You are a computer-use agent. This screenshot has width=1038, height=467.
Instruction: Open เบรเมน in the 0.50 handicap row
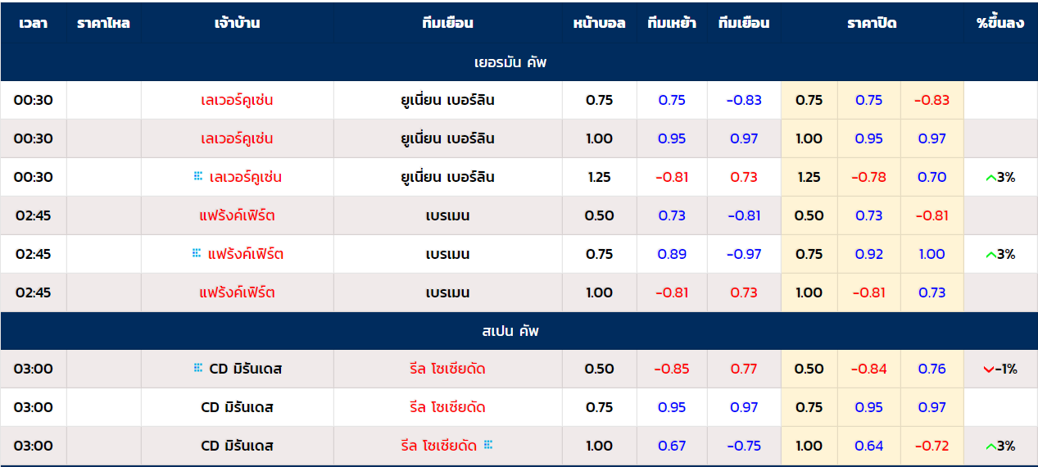click(447, 215)
